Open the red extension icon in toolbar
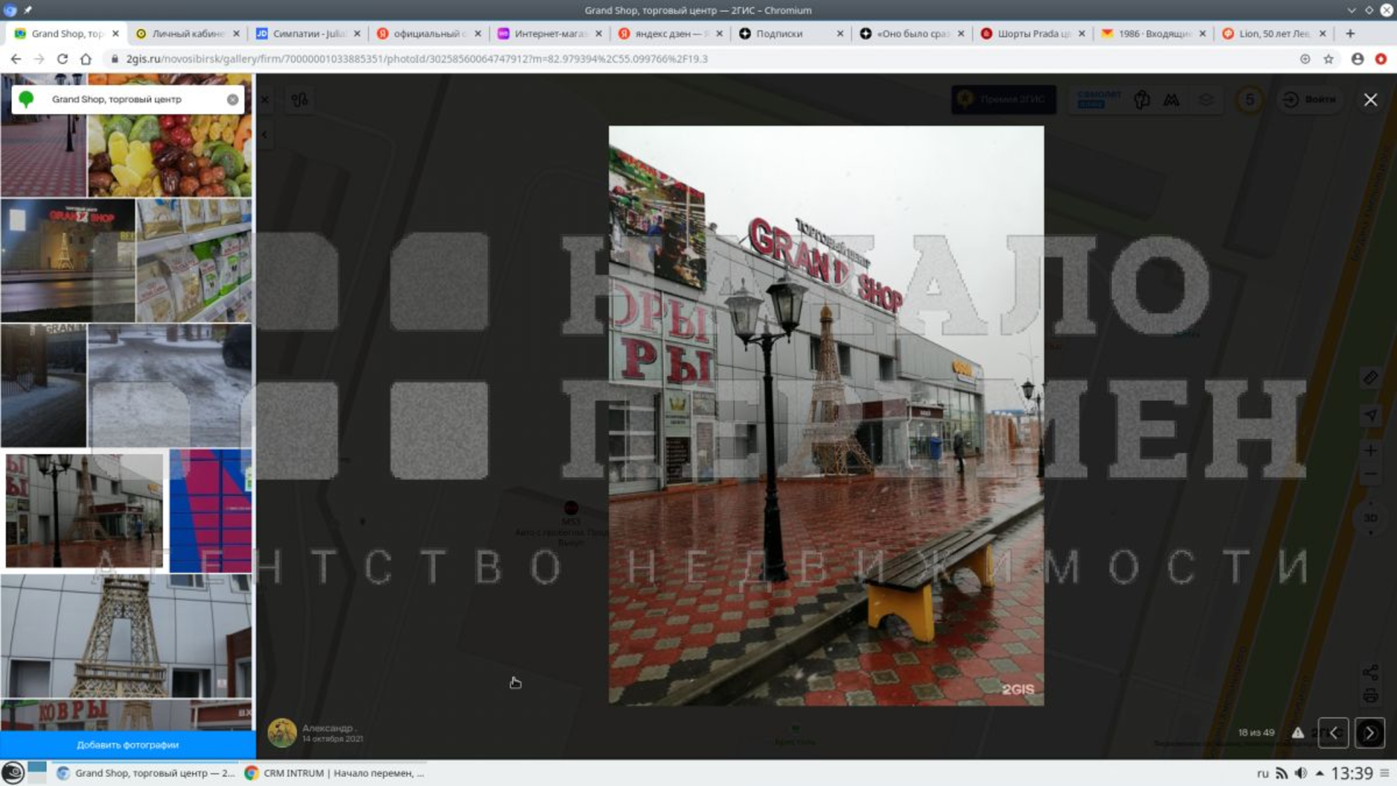Viewport: 1397px width, 786px height. (x=1381, y=59)
